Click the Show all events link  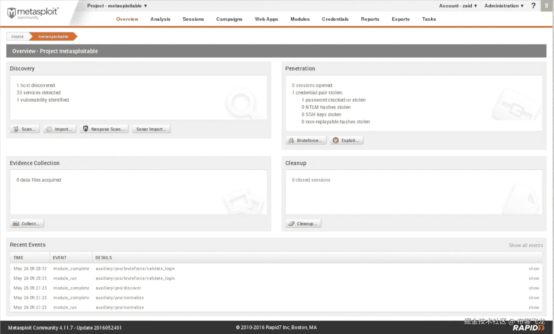coord(526,245)
